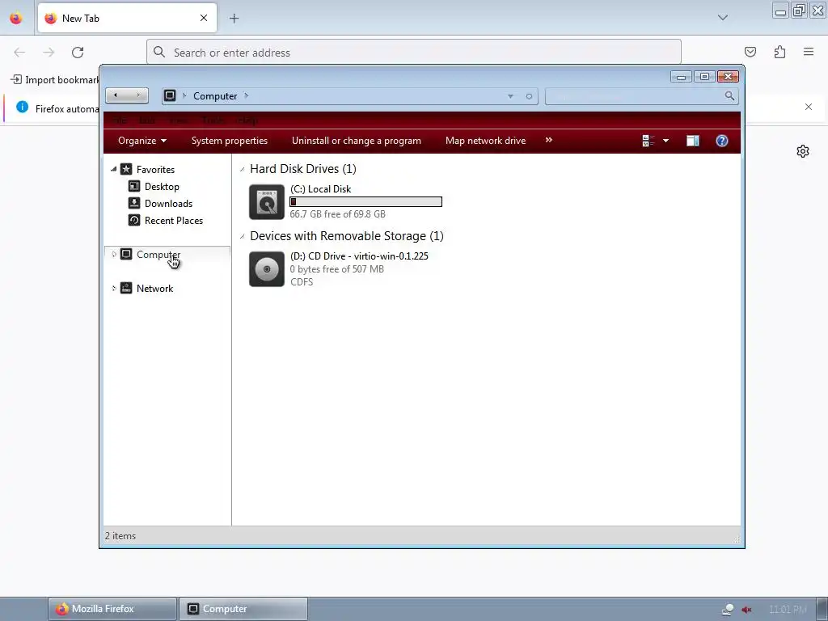The image size is (828, 621).
Task: Open Recent Places in Favorites
Action: click(x=173, y=220)
